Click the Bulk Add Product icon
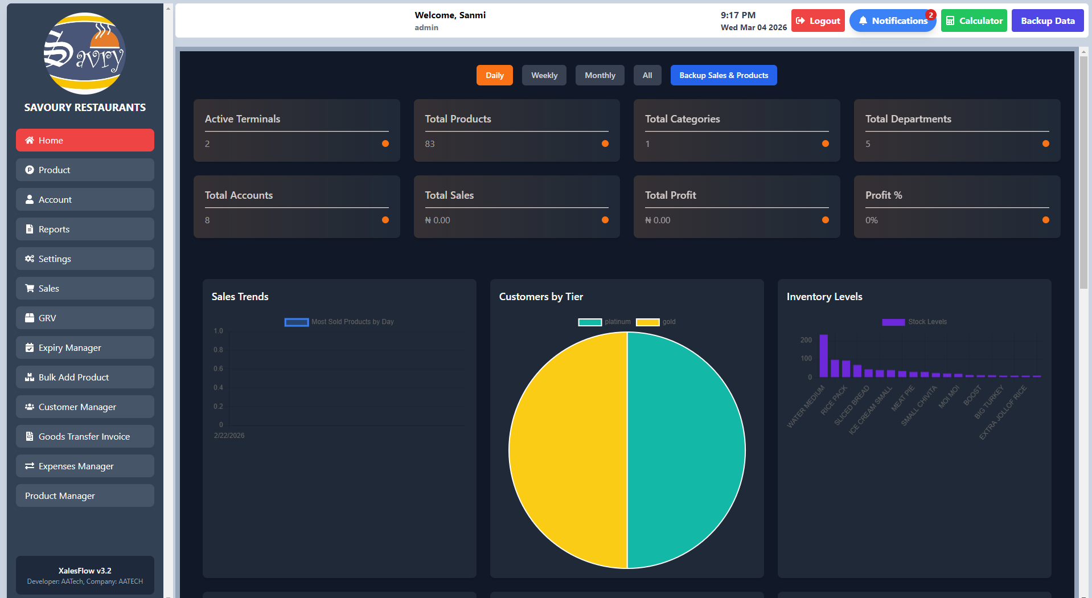Image resolution: width=1092 pixels, height=598 pixels. coord(30,377)
